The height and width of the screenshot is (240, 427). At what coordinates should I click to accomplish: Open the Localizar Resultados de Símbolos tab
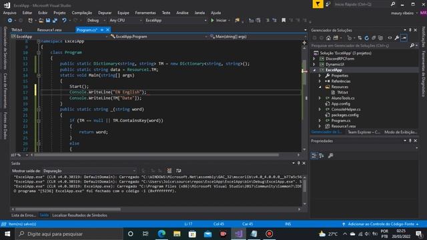(x=79, y=215)
